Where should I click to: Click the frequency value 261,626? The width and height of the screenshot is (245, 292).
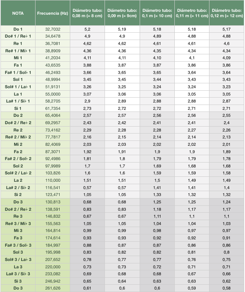(x=53, y=288)
